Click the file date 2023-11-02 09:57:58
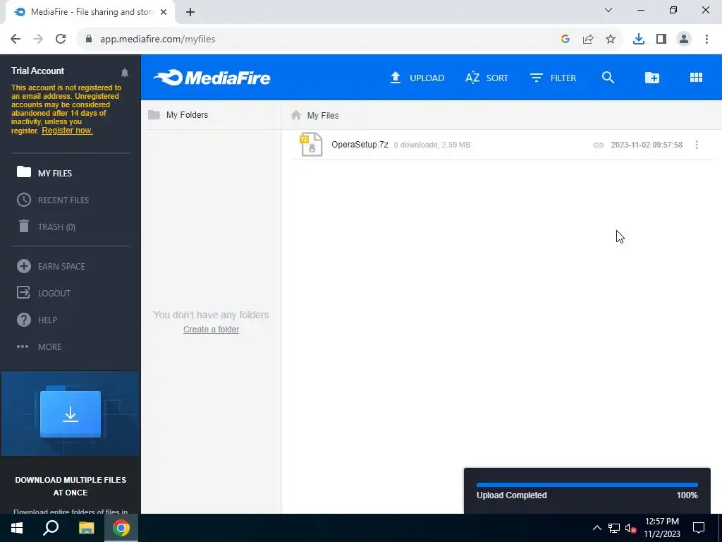 (x=647, y=145)
